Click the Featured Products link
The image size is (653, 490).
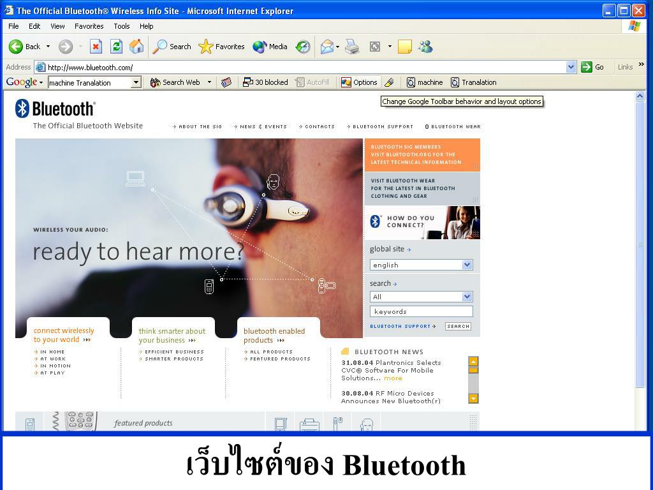pyautogui.click(x=277, y=359)
